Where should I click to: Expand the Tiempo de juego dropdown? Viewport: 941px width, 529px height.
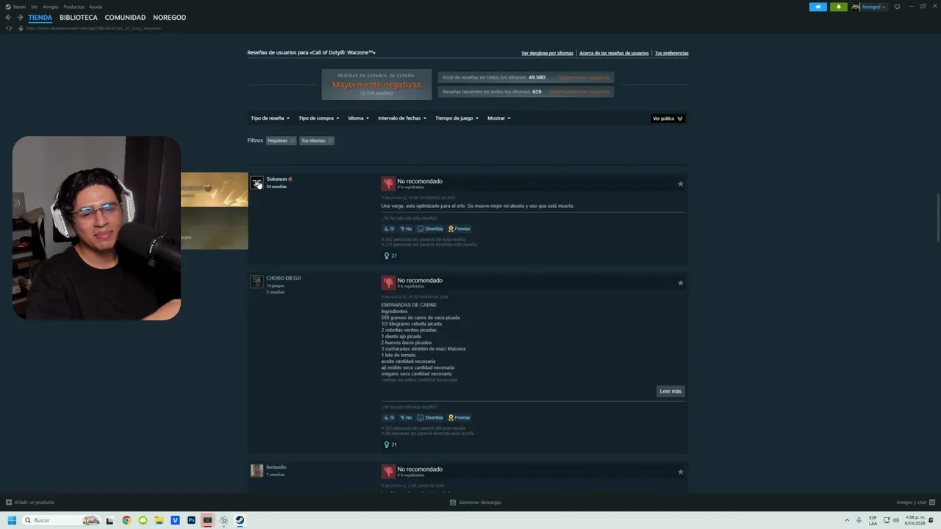point(457,118)
